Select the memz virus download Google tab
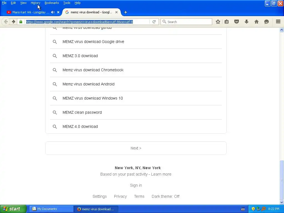Viewport: 284px width, 213px height. (x=91, y=12)
